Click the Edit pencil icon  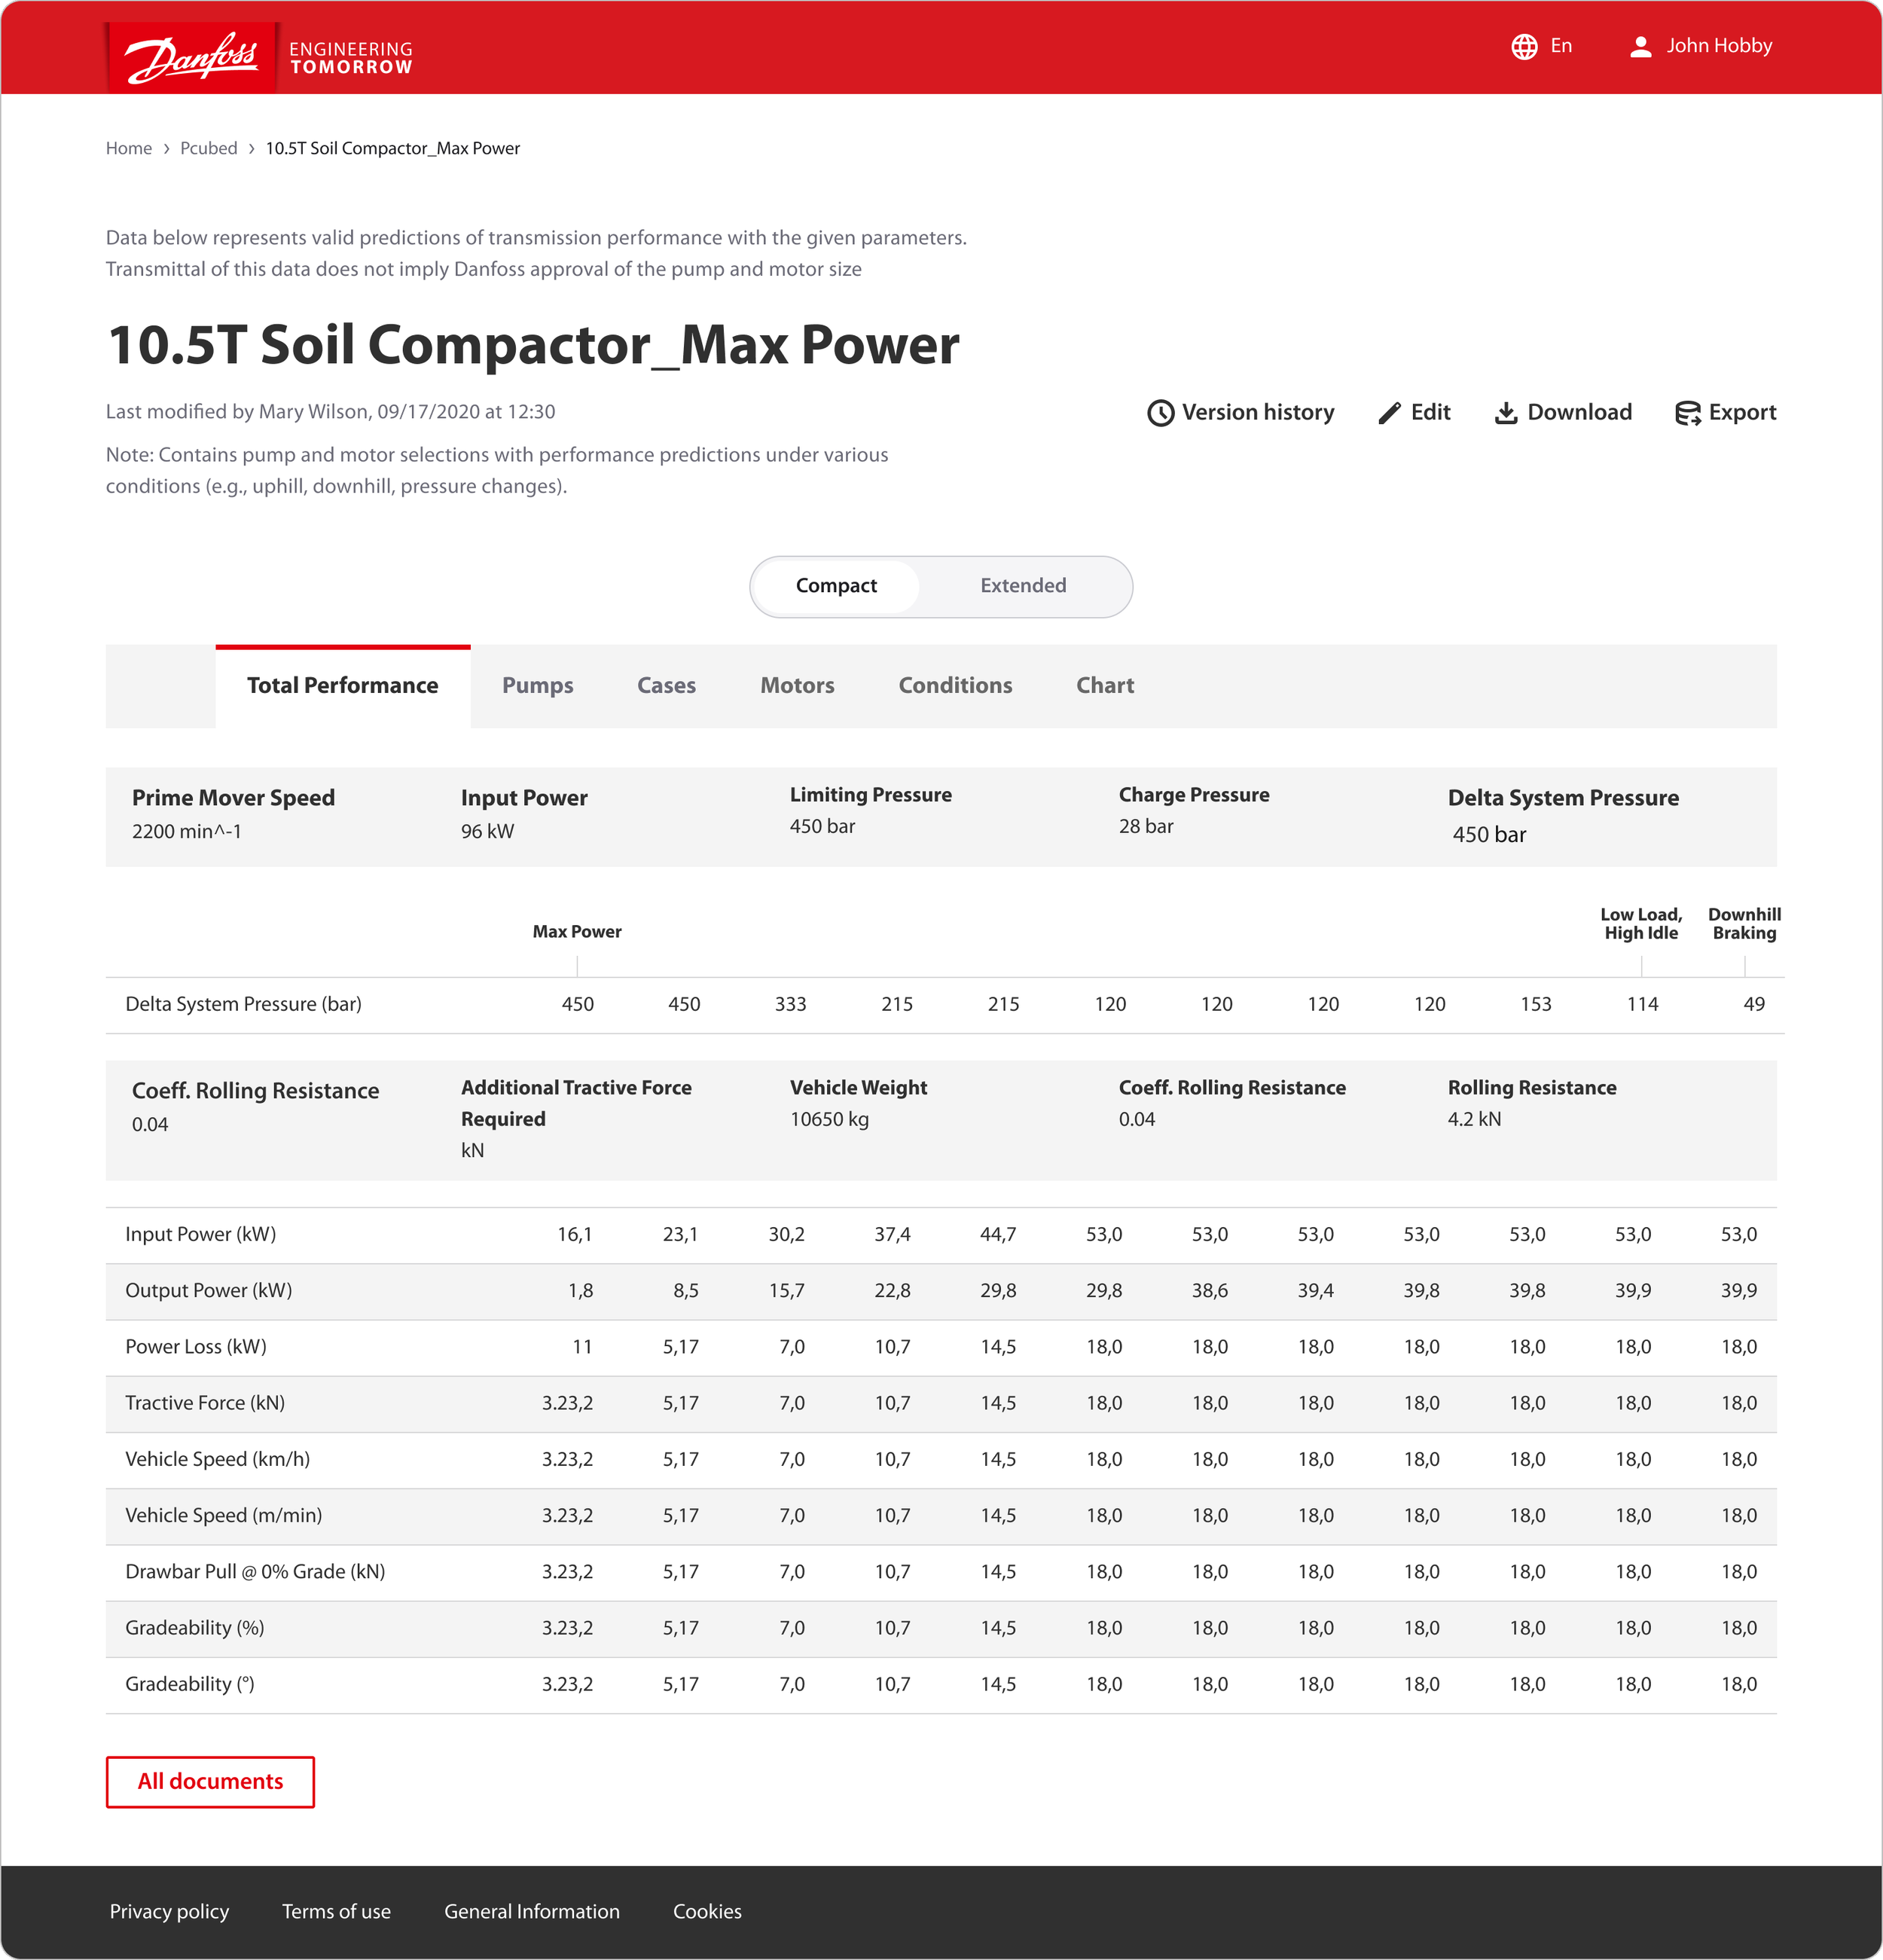(1389, 413)
